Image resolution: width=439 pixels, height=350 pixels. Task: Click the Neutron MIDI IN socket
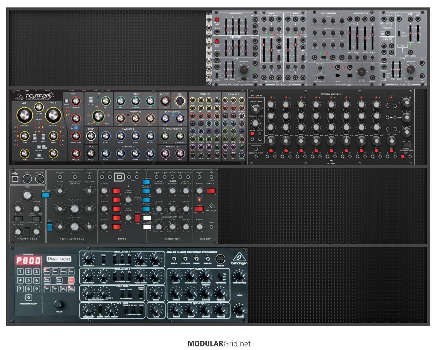pyautogui.click(x=180, y=101)
